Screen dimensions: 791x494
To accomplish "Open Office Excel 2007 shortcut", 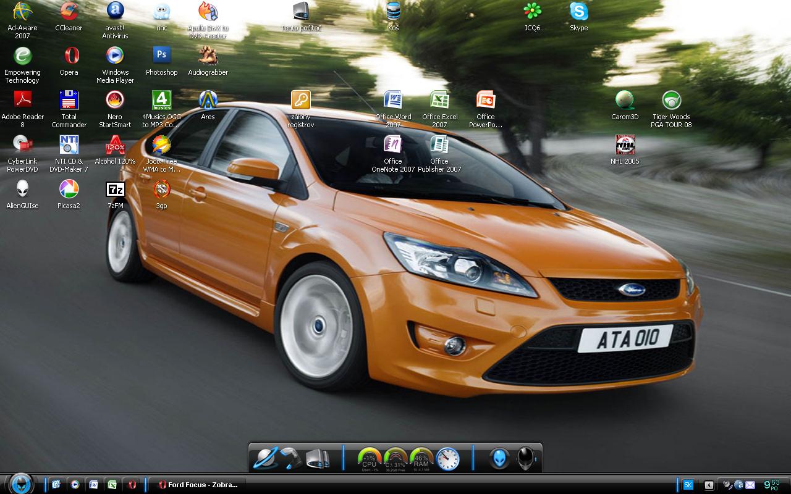I will click(x=439, y=100).
